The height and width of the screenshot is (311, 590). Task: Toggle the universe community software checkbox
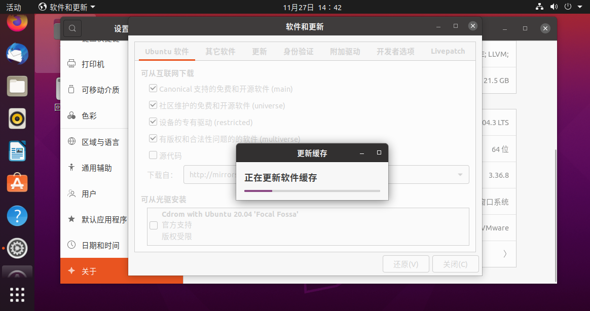tap(153, 105)
